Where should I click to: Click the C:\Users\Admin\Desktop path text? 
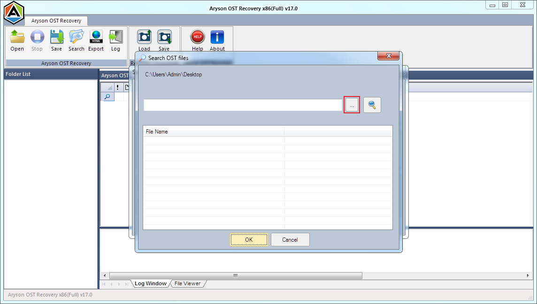pos(173,74)
